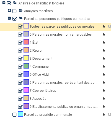Expand the Analyses foncières group
This screenshot has width=111, height=118.
point(9,11)
